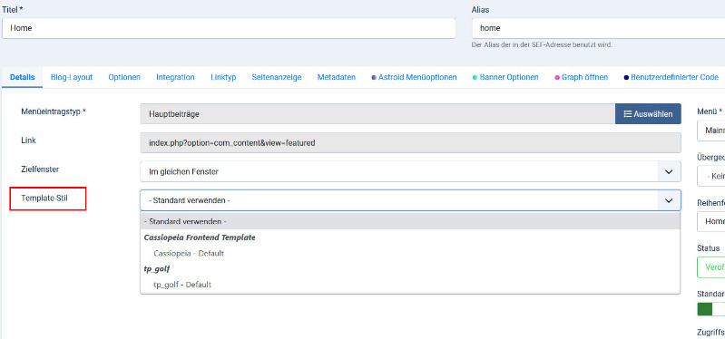Open the Benutzerdefinierter Code tab
725x339 pixels.
[x=671, y=77]
